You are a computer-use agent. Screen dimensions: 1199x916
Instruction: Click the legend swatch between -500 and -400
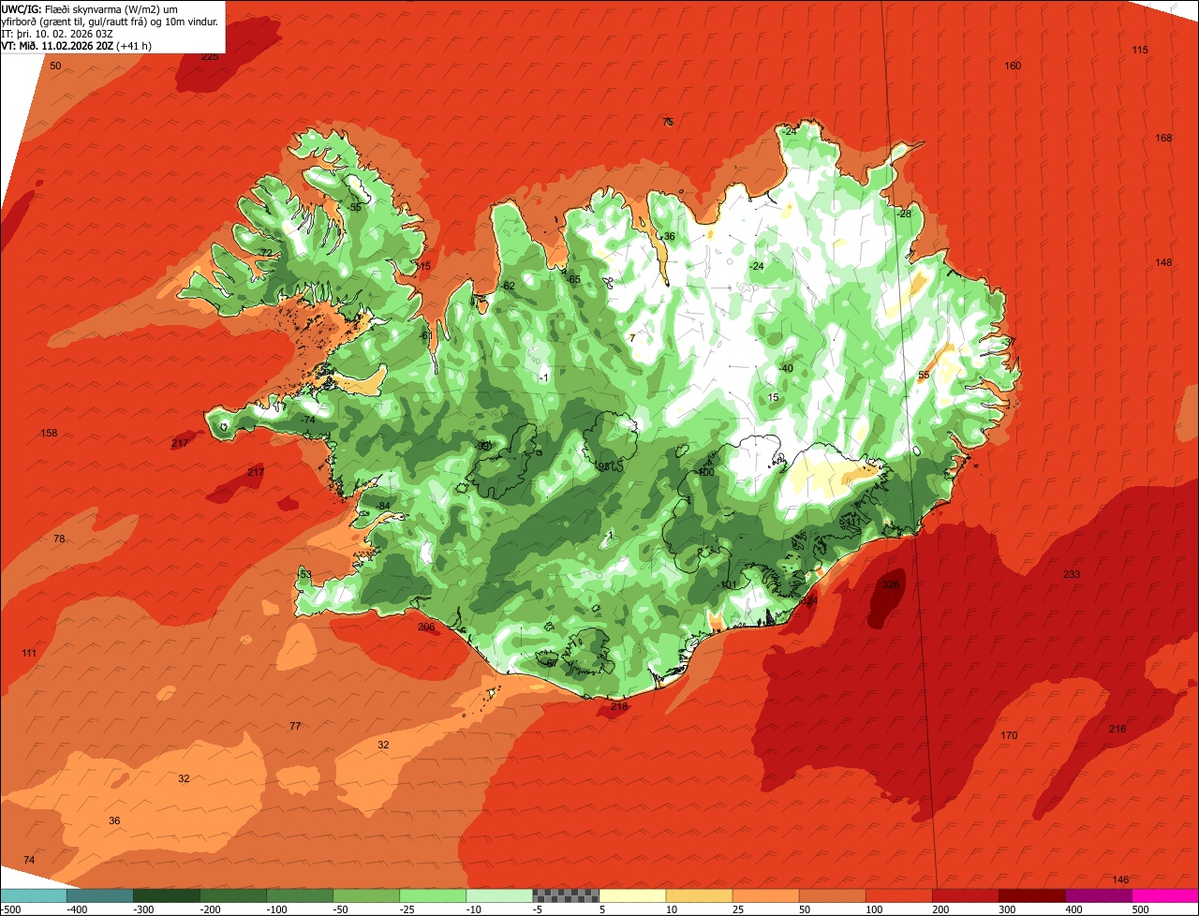point(33,894)
